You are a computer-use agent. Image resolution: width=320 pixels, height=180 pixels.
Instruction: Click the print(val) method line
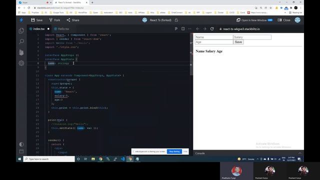pyautogui.click(x=57, y=120)
